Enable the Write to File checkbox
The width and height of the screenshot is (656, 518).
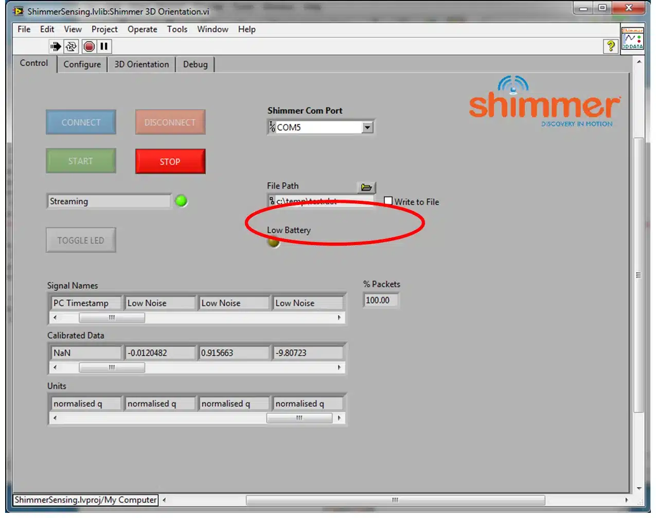(x=388, y=201)
